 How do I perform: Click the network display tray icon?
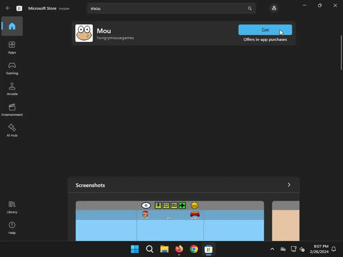[x=293, y=249]
